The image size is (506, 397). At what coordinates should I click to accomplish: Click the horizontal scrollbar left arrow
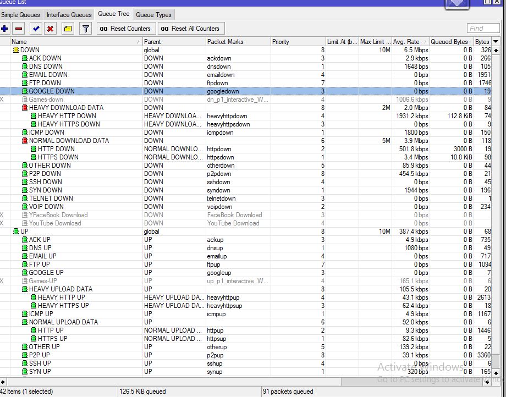pyautogui.click(x=3, y=382)
